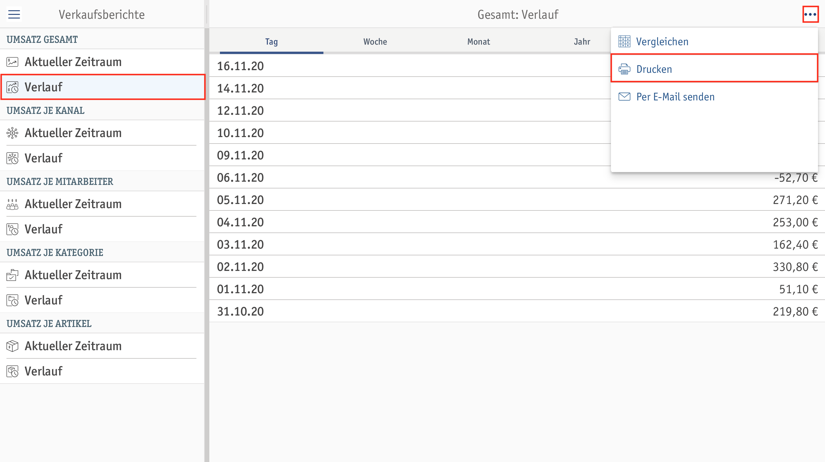Select the 06.11.20 row
The width and height of the screenshot is (825, 462).
(x=517, y=178)
